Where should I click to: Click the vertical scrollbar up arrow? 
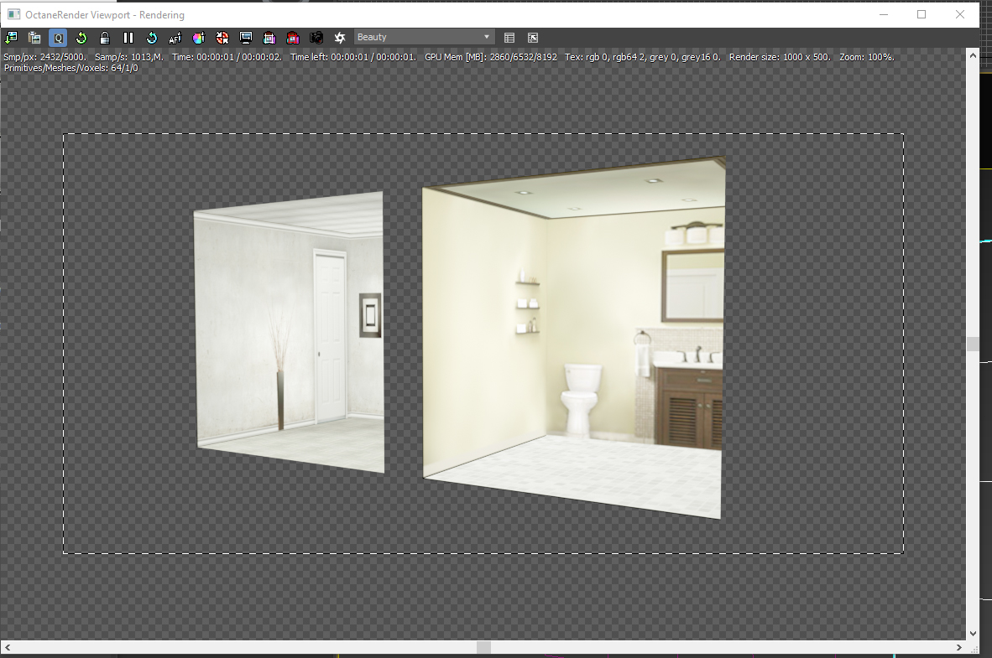[x=973, y=55]
